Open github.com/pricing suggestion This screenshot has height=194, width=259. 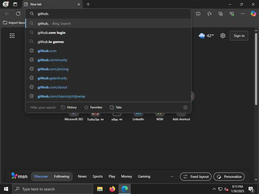[x=108, y=69]
